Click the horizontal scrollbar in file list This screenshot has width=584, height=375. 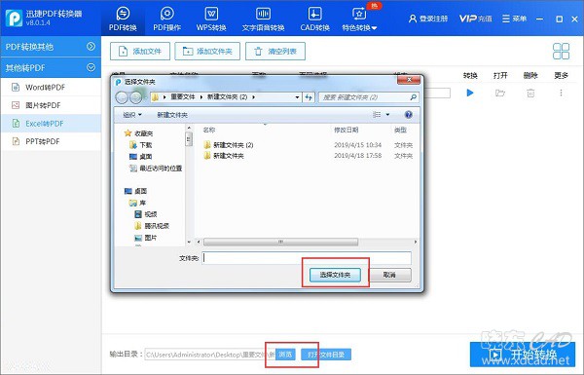[x=280, y=242]
